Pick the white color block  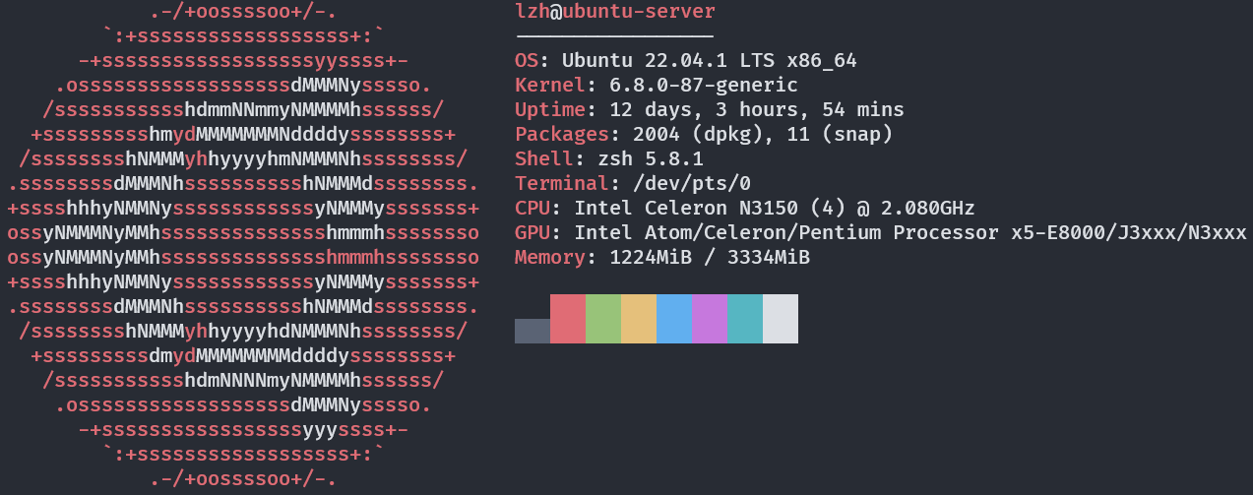coord(781,319)
